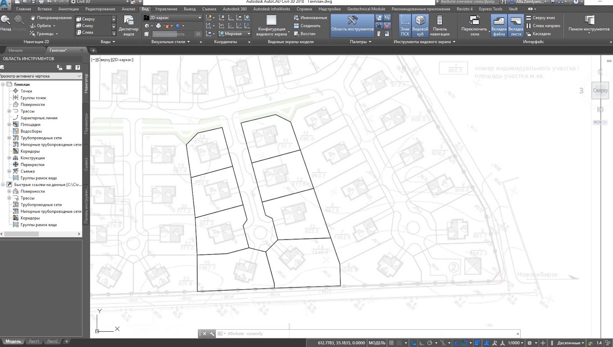Open the Навигатор side tab
This screenshot has width=613, height=347.
point(86,84)
